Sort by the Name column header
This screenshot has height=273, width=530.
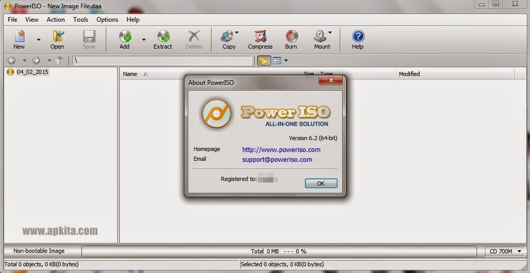click(179, 74)
